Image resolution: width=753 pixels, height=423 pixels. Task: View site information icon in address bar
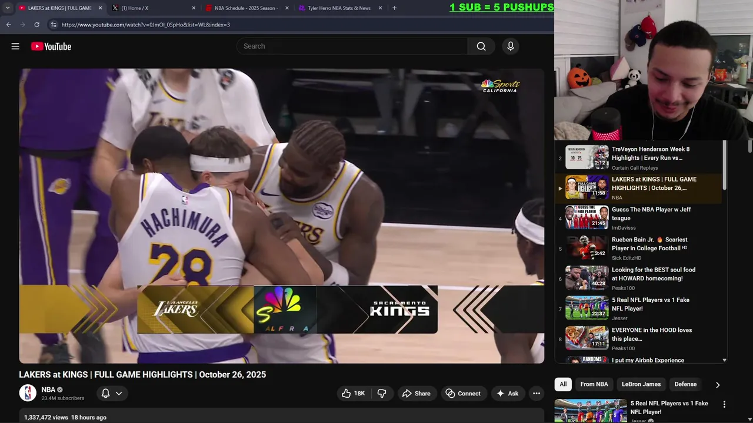point(53,25)
